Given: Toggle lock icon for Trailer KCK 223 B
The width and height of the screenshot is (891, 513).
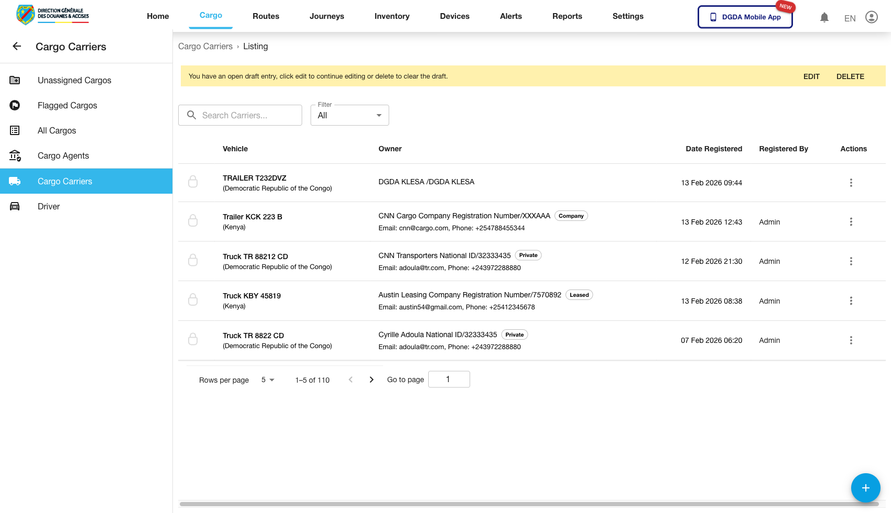Looking at the screenshot, I should coord(193,221).
